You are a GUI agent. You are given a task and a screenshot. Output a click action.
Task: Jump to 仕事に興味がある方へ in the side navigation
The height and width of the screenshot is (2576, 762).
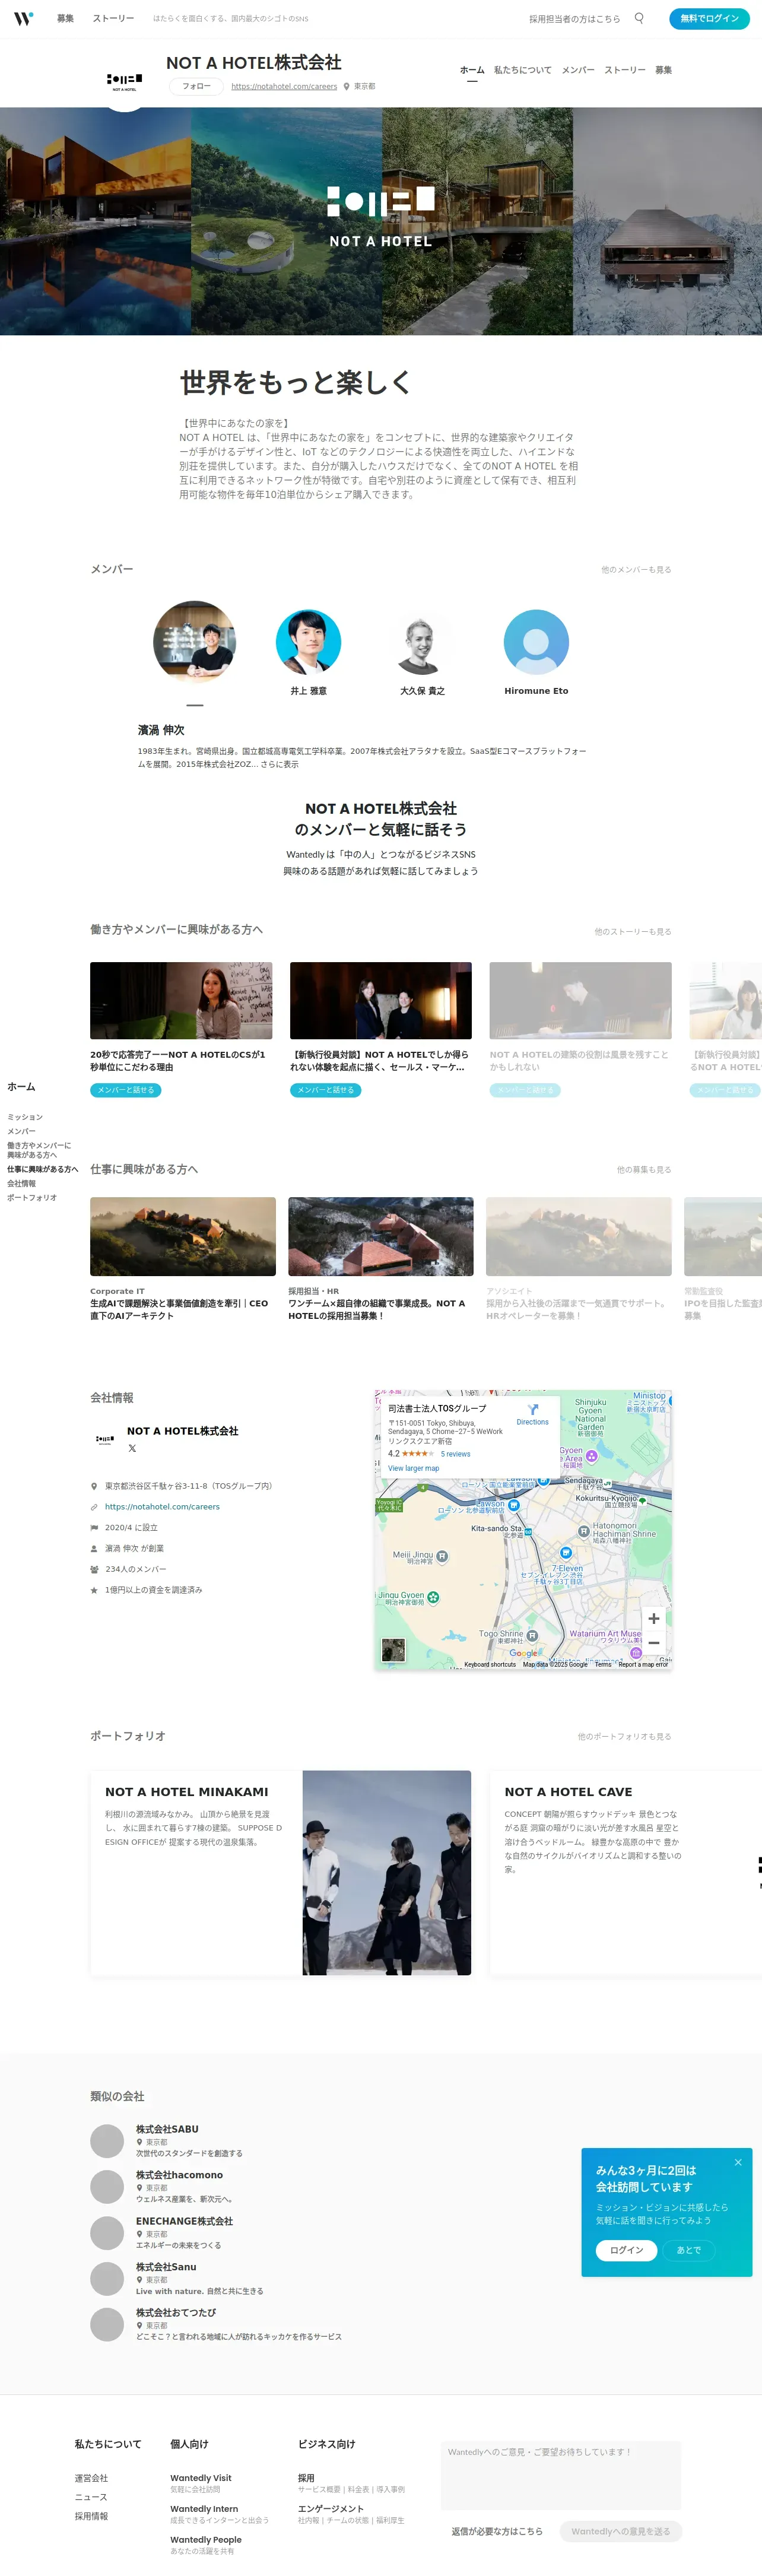43,1169
